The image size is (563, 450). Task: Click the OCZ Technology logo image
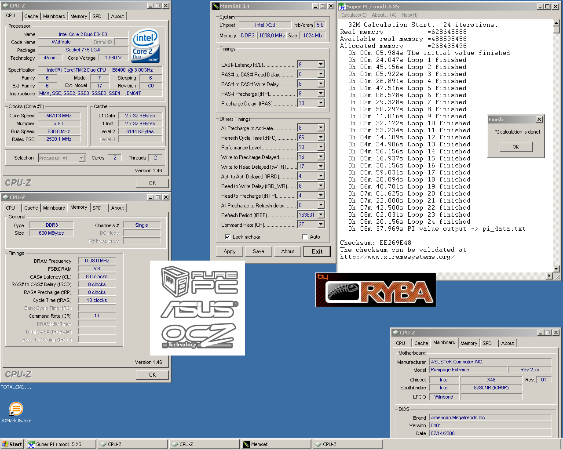(x=199, y=336)
